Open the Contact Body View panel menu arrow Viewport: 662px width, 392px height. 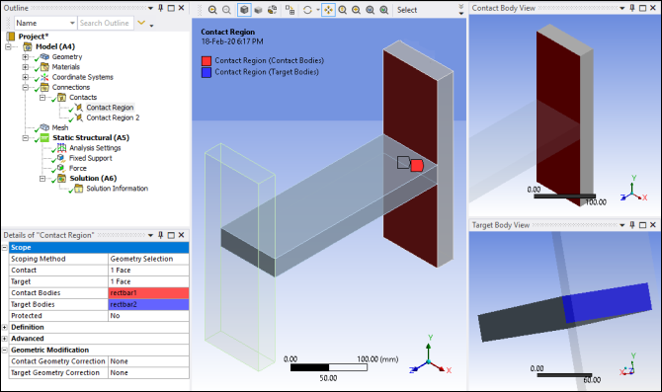(621, 9)
